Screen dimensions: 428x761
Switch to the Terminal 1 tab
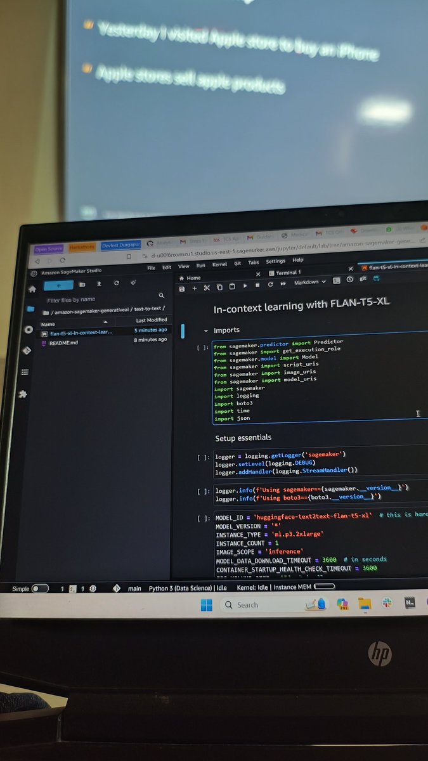click(x=285, y=273)
